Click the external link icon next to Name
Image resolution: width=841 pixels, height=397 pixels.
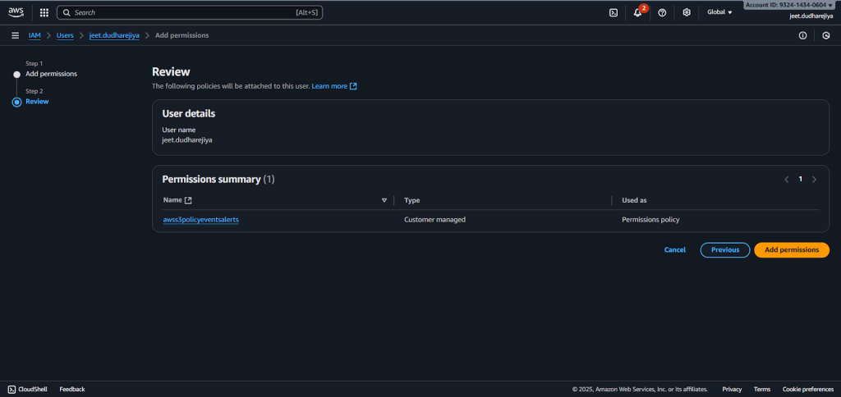pos(188,200)
